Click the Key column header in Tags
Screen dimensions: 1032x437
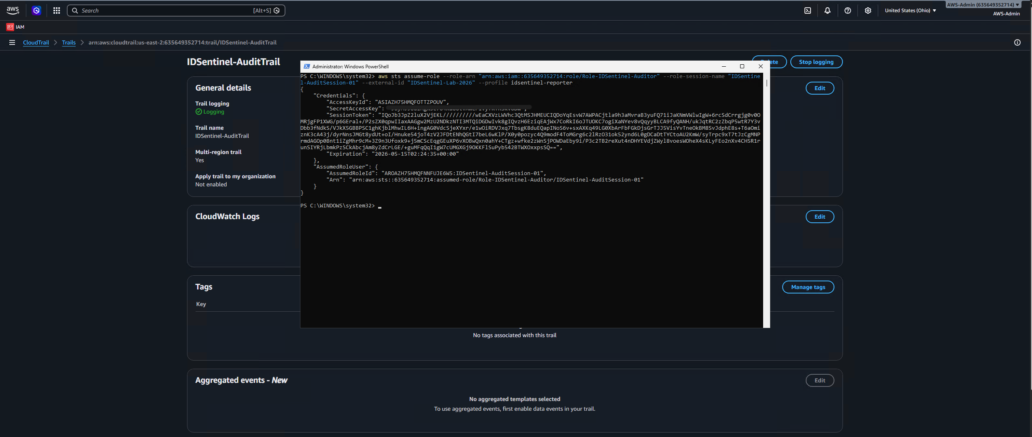pyautogui.click(x=201, y=304)
